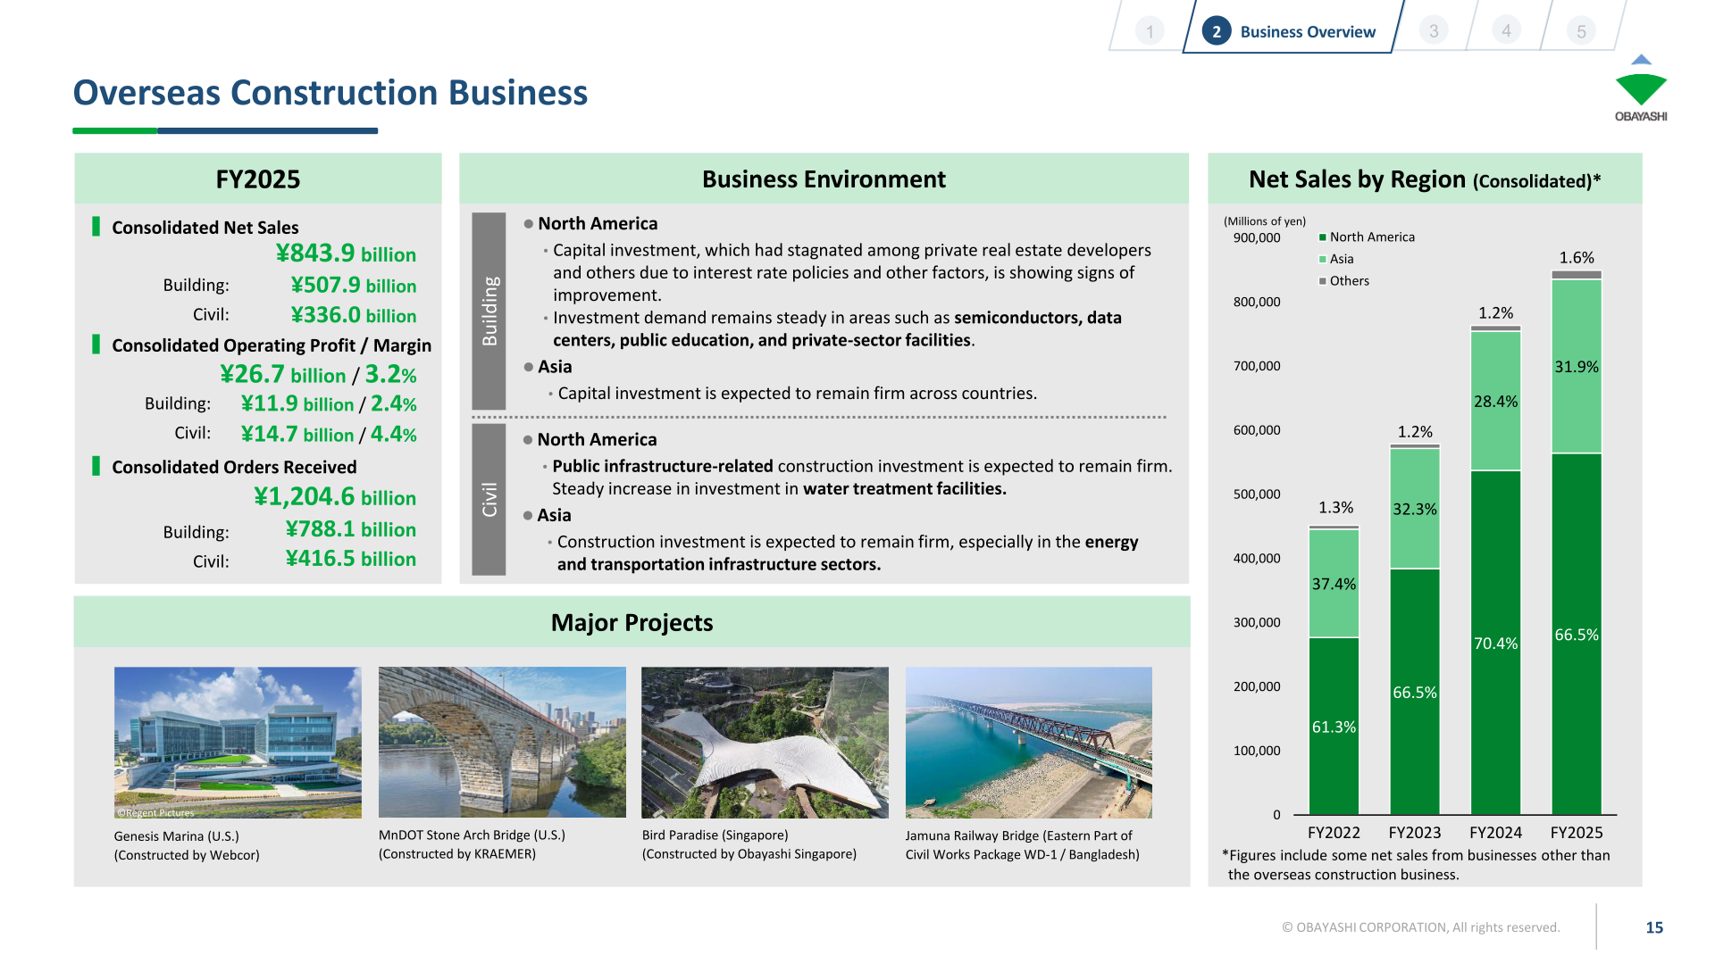Click the FY2024 Asia 28.4% bar segment

(1495, 401)
